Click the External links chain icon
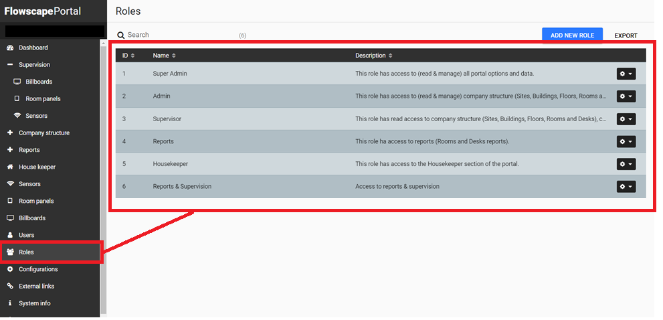 [x=11, y=286]
